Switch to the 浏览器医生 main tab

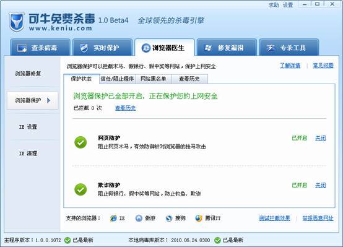[165, 48]
